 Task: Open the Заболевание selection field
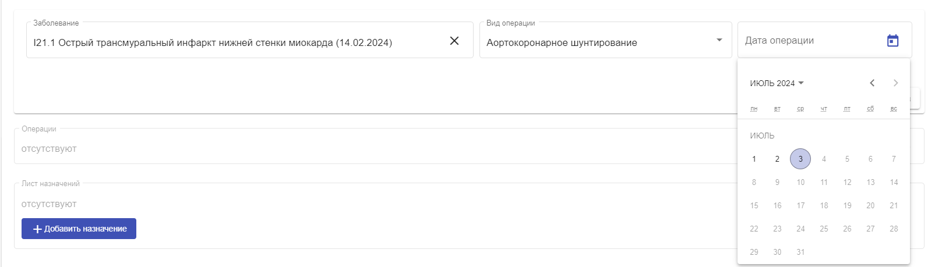click(x=249, y=40)
